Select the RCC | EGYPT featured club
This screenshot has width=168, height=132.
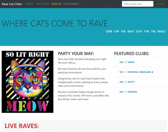coord(127,82)
